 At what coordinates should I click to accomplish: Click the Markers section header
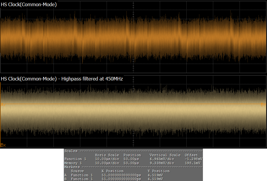click(72, 167)
